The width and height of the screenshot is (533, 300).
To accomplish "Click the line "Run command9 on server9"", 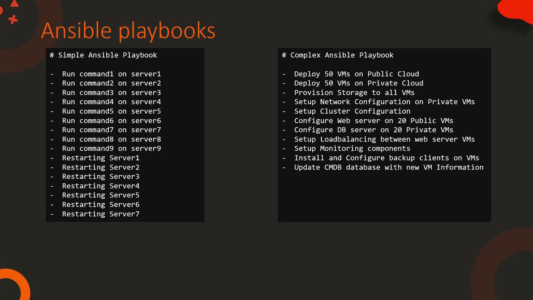I will coord(112,148).
